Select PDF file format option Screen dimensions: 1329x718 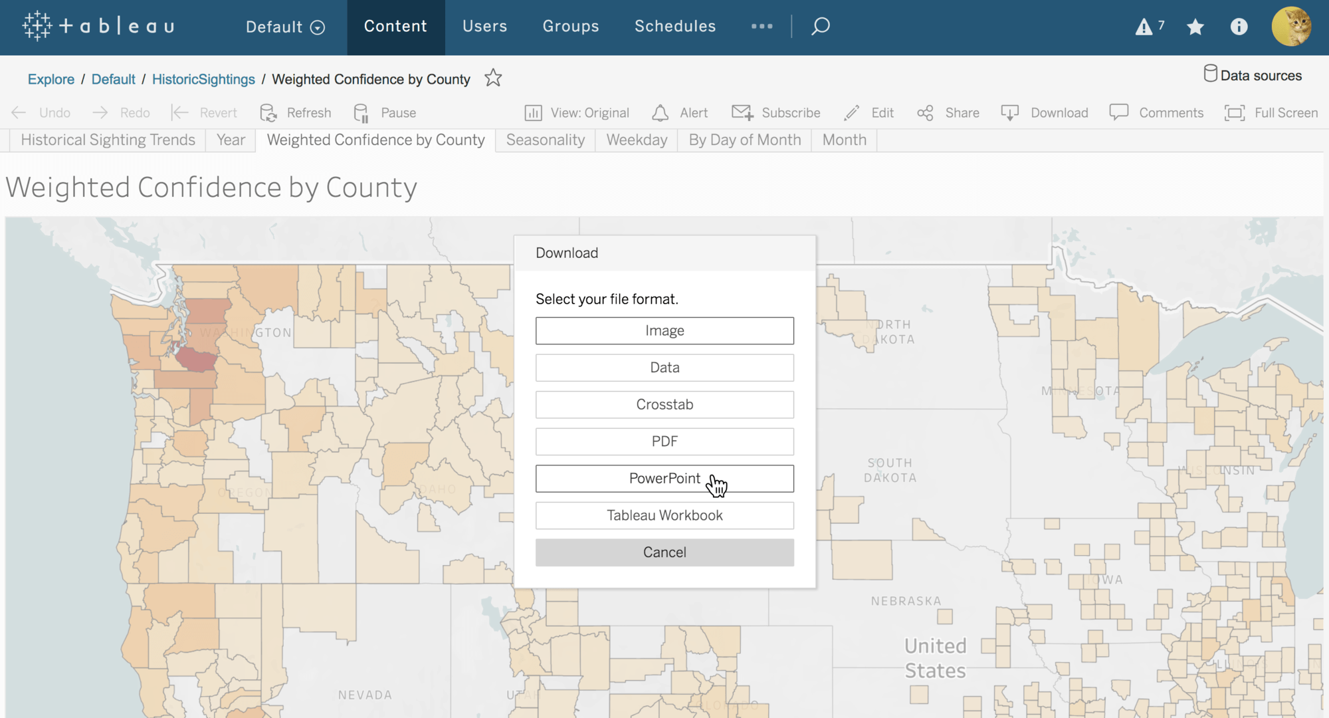(x=664, y=441)
